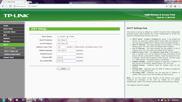Open the WPS menu item
The height and width of the screenshot is (102, 182).
click(x=12, y=35)
